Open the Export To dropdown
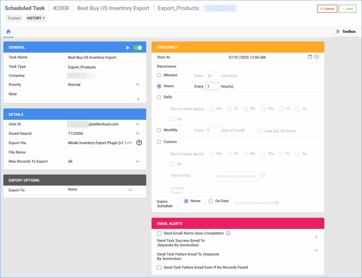The image size is (362, 278). (x=130, y=190)
